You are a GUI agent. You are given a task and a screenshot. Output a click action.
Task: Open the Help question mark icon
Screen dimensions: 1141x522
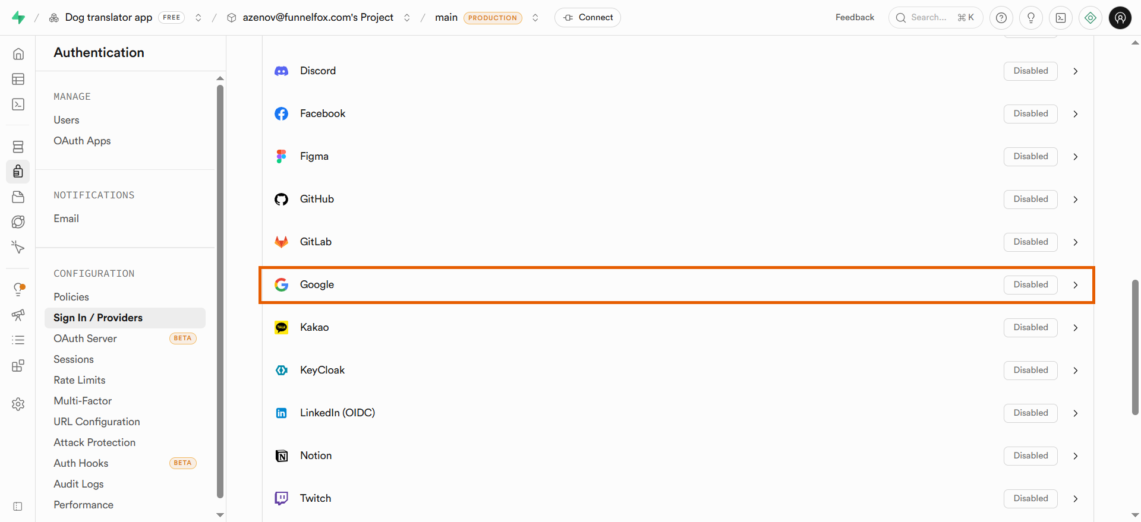[1001, 18]
